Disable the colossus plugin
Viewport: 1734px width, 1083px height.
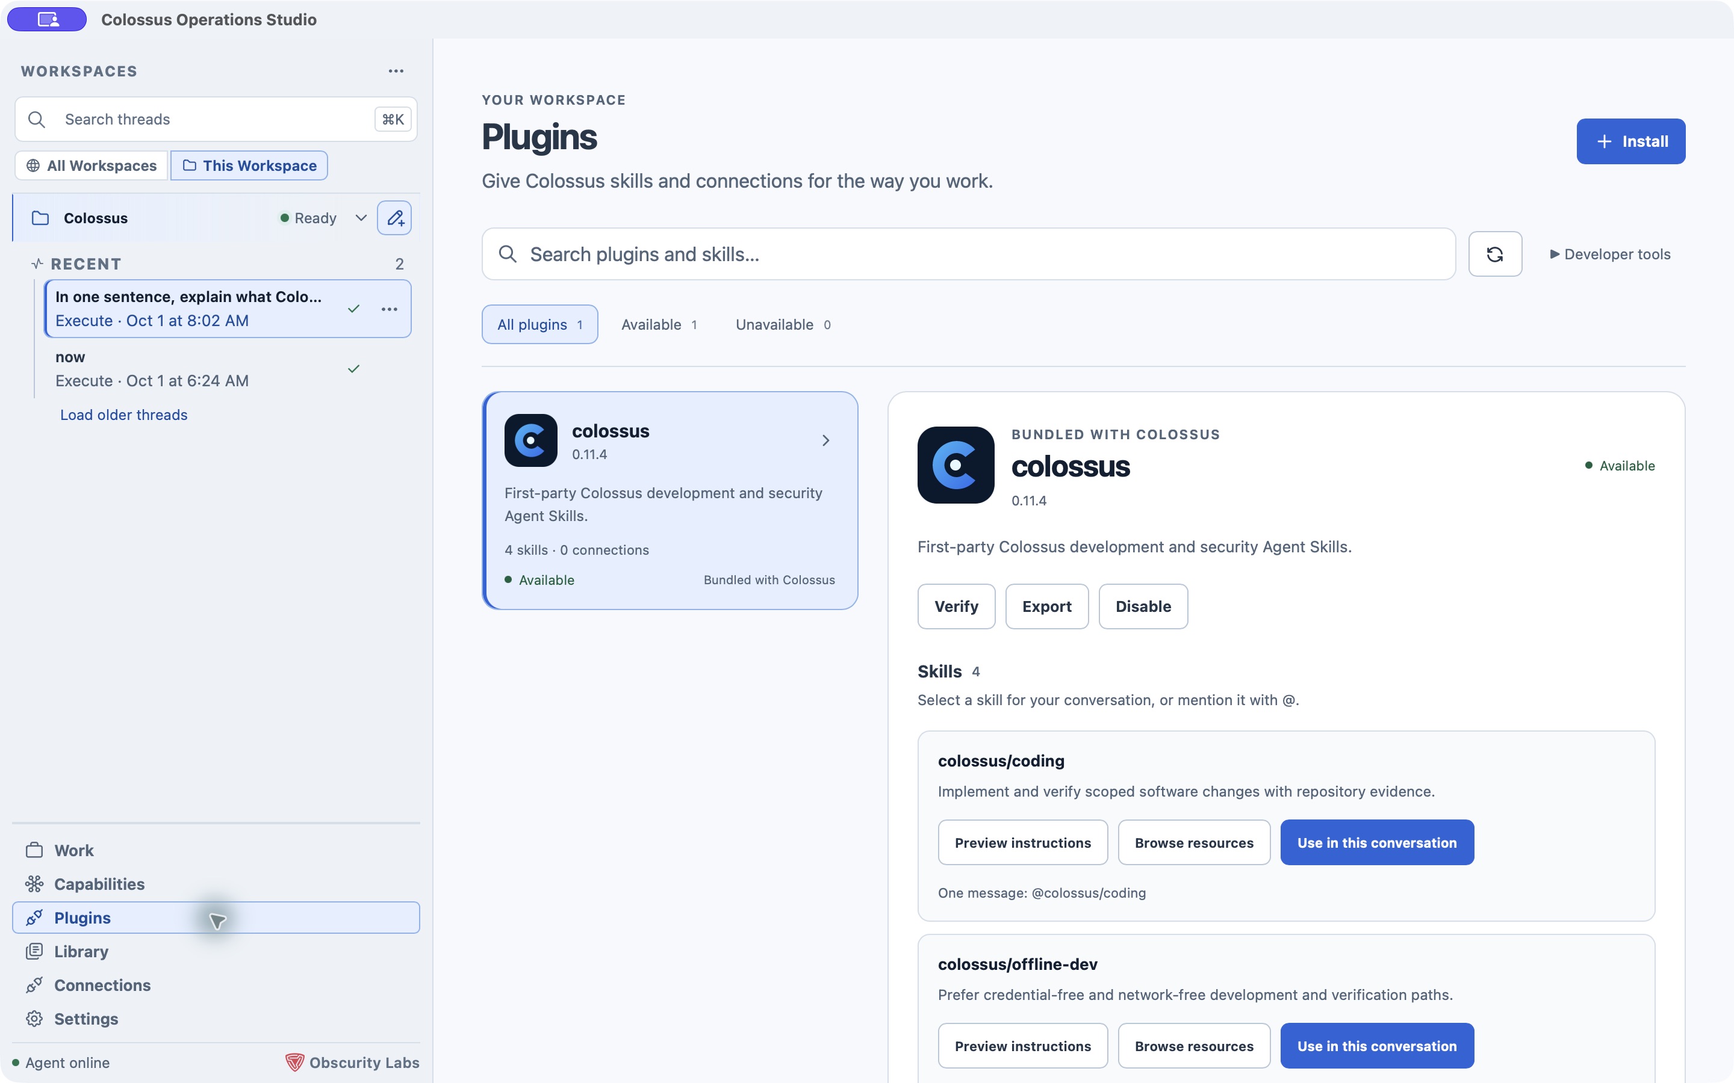1143,606
